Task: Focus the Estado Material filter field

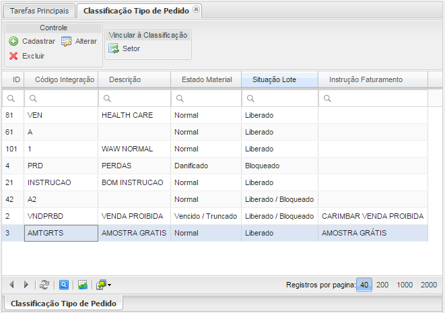Action: point(206,98)
